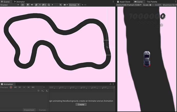
Task: Toggle Maximize On Play
Action: (170, 5)
